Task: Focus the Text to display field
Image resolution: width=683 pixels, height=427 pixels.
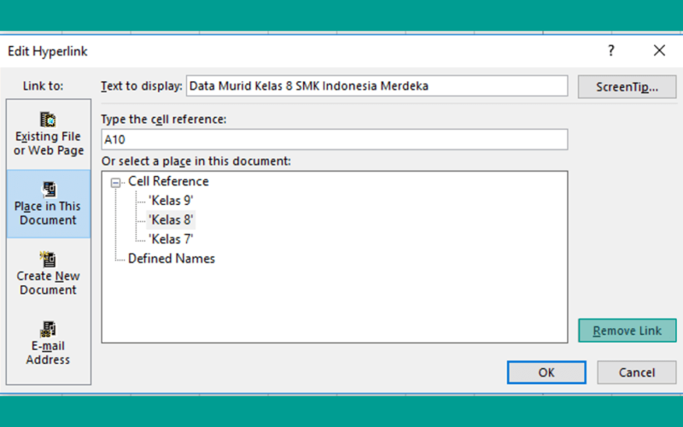Action: pyautogui.click(x=377, y=86)
